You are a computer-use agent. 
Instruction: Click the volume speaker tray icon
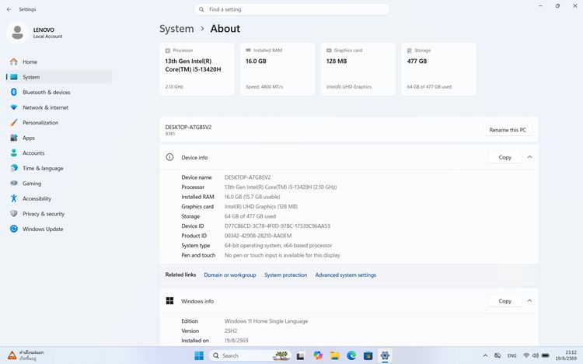(x=536, y=355)
